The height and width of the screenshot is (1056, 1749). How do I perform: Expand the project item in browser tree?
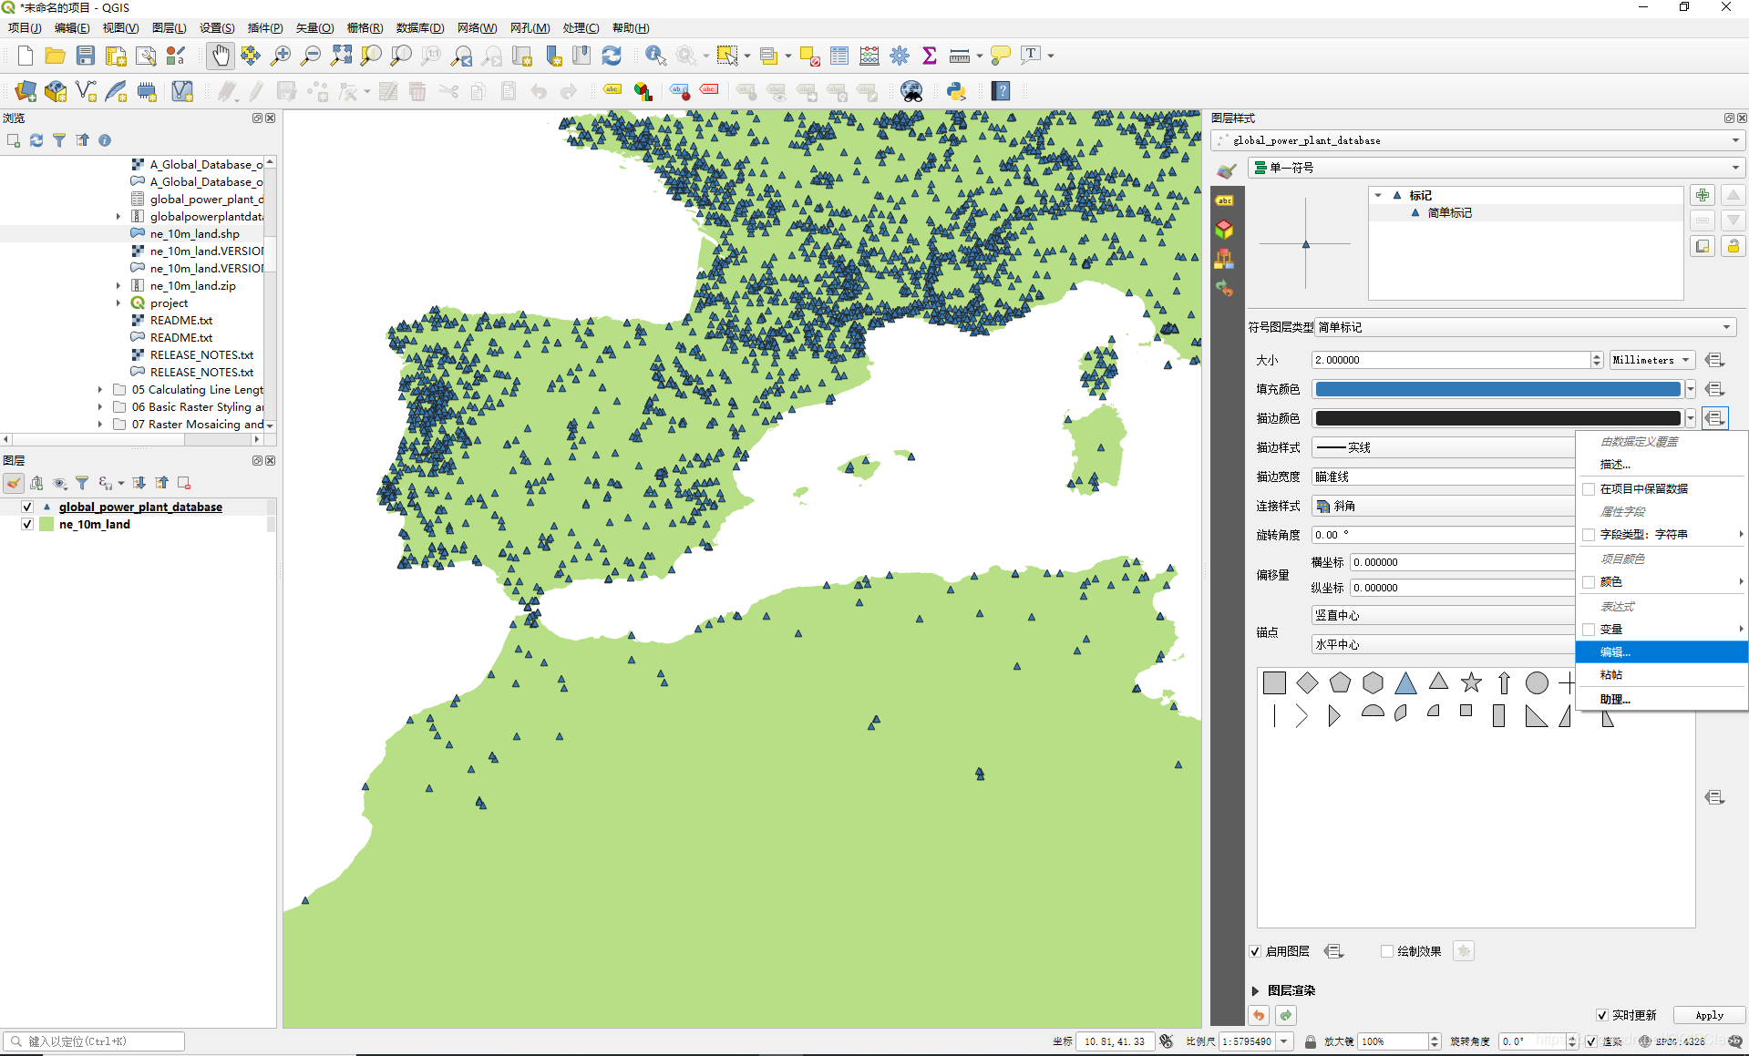click(x=118, y=302)
